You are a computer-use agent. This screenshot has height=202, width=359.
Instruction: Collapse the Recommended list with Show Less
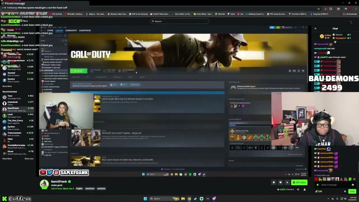[29, 159]
